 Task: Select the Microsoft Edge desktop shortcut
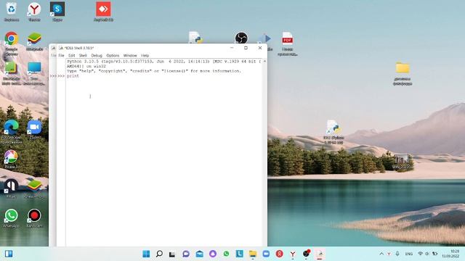click(12, 132)
